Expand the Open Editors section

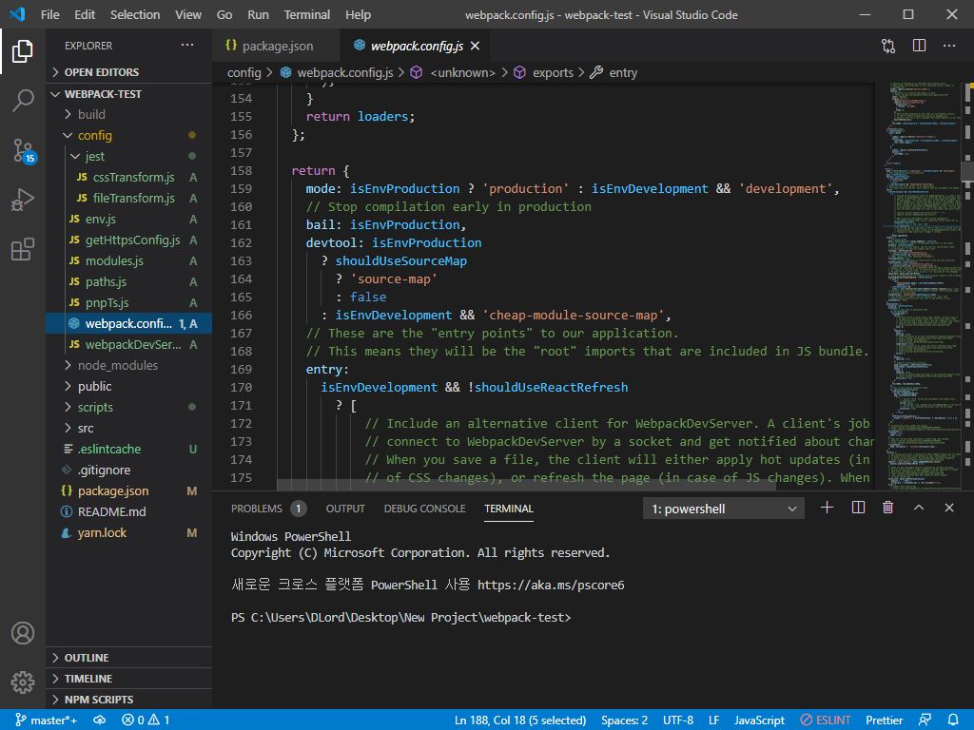[x=128, y=72]
